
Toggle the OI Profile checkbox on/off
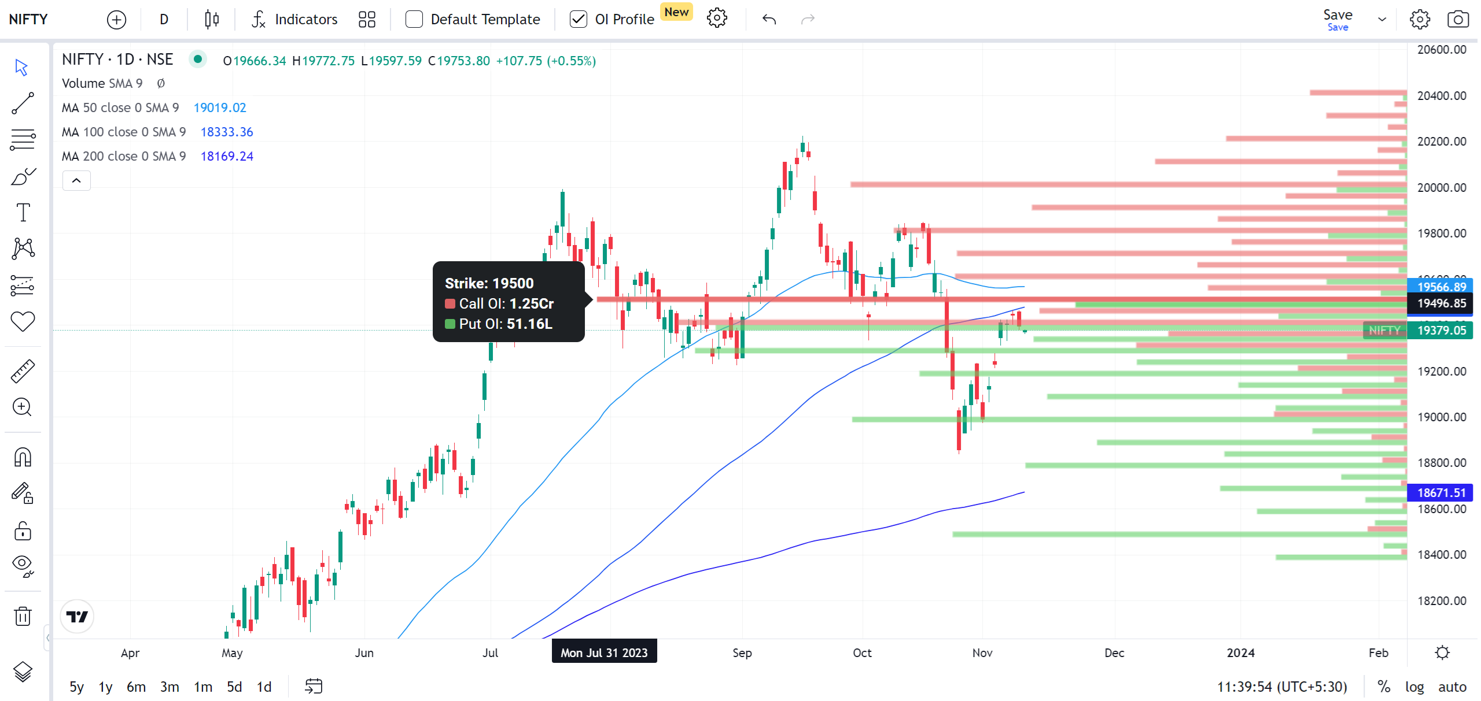point(577,19)
